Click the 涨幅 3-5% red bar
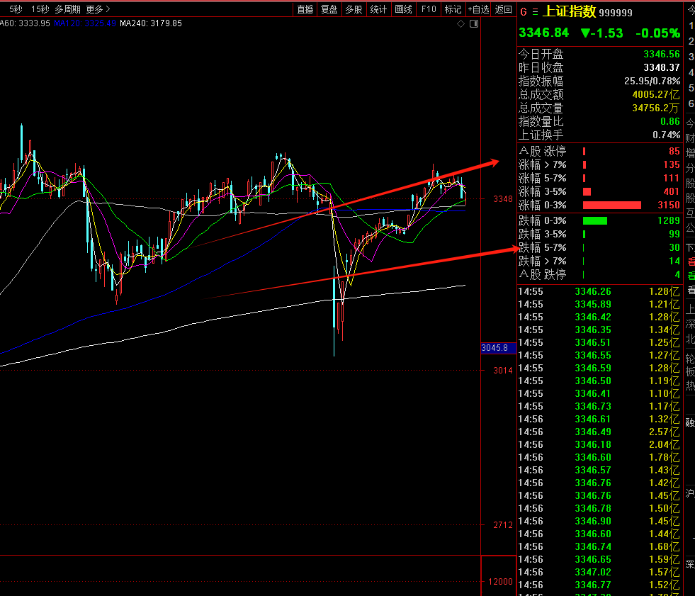The image size is (695, 596). click(587, 191)
